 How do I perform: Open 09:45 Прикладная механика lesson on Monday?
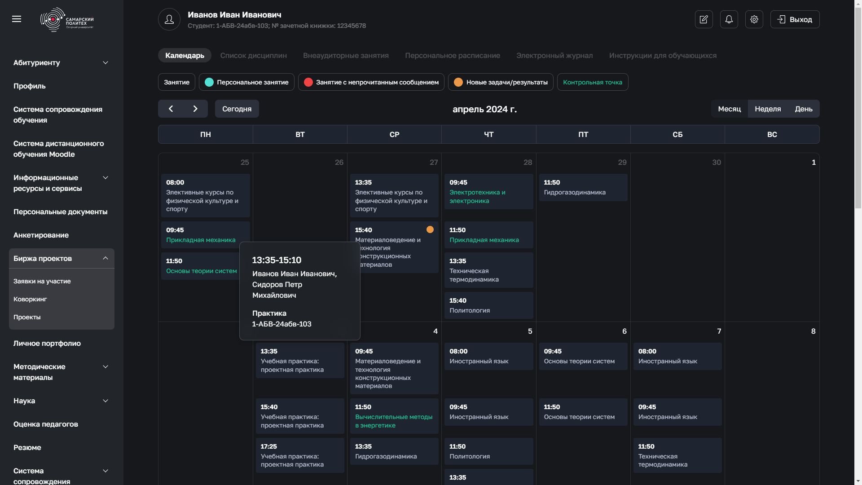pos(206,235)
